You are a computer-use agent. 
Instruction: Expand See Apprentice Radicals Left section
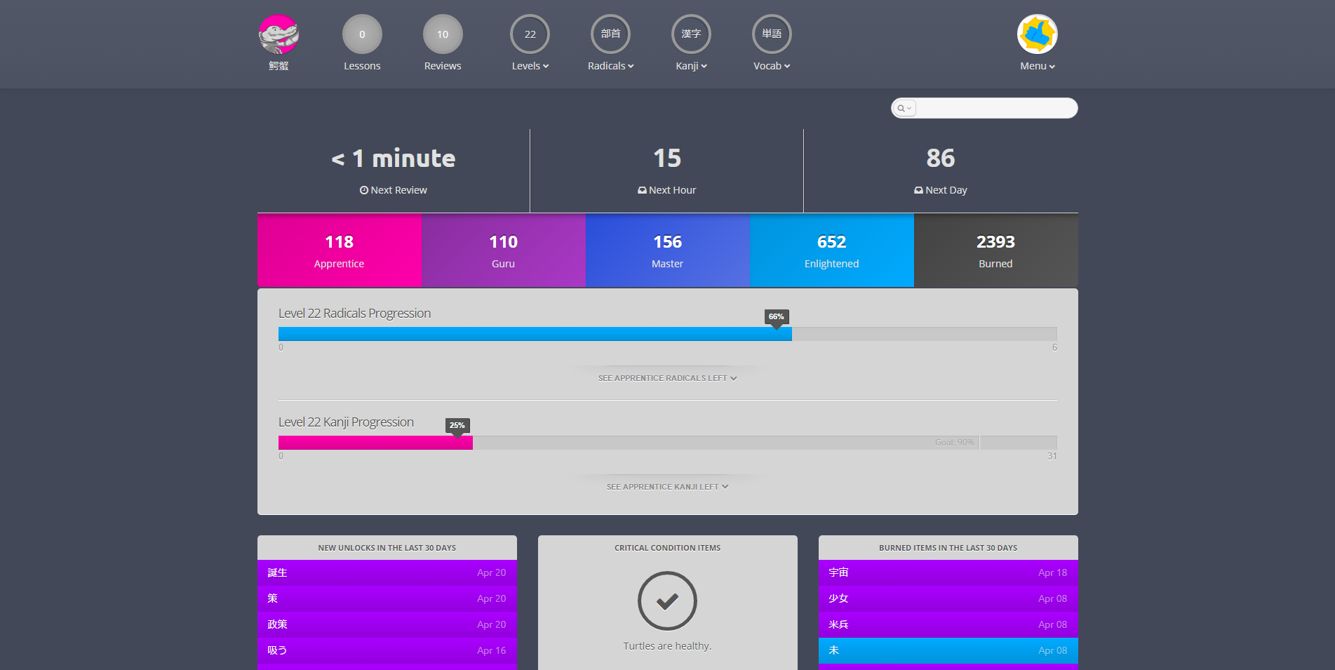(666, 377)
